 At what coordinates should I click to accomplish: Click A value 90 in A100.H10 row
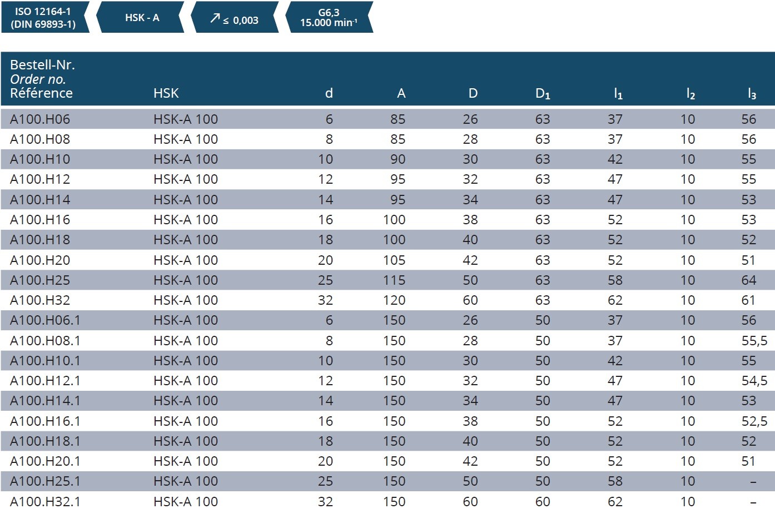click(398, 159)
